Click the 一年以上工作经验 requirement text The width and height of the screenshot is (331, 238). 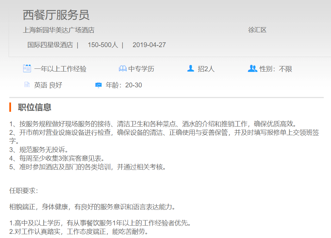[x=60, y=69]
